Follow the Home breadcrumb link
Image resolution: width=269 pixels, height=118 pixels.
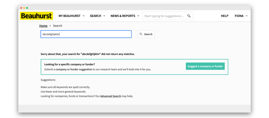point(43,26)
